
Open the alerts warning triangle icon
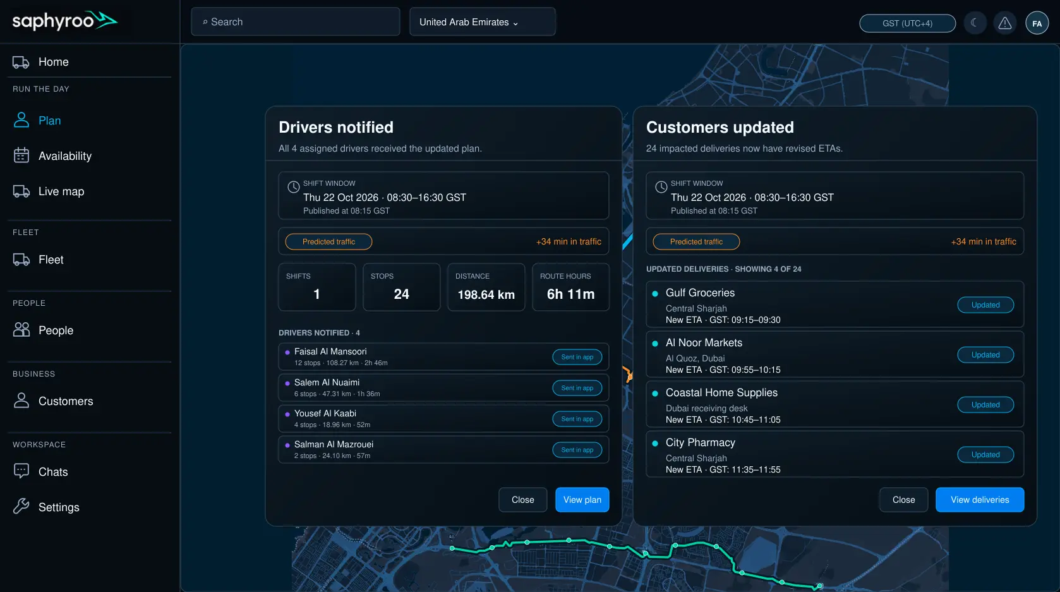1005,23
